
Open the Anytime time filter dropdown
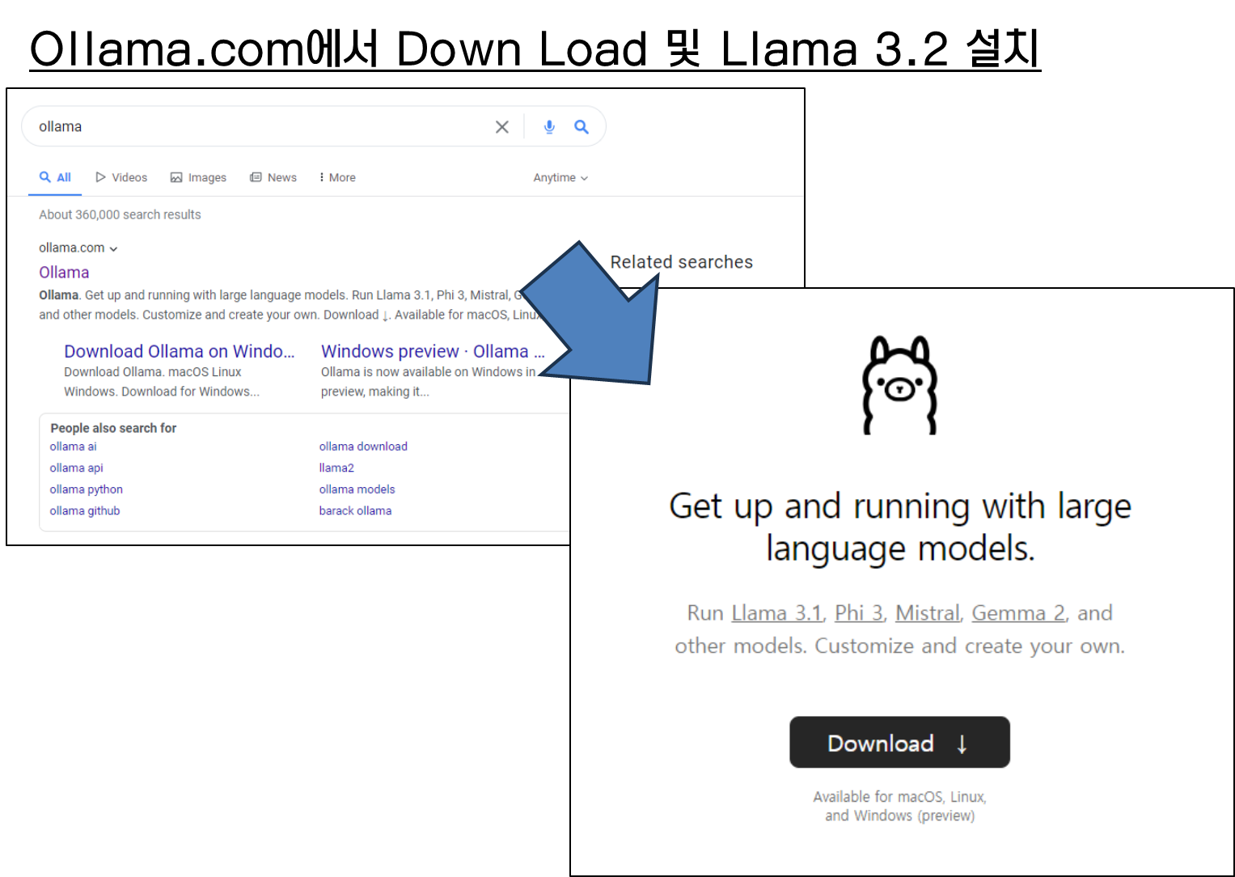click(x=560, y=177)
